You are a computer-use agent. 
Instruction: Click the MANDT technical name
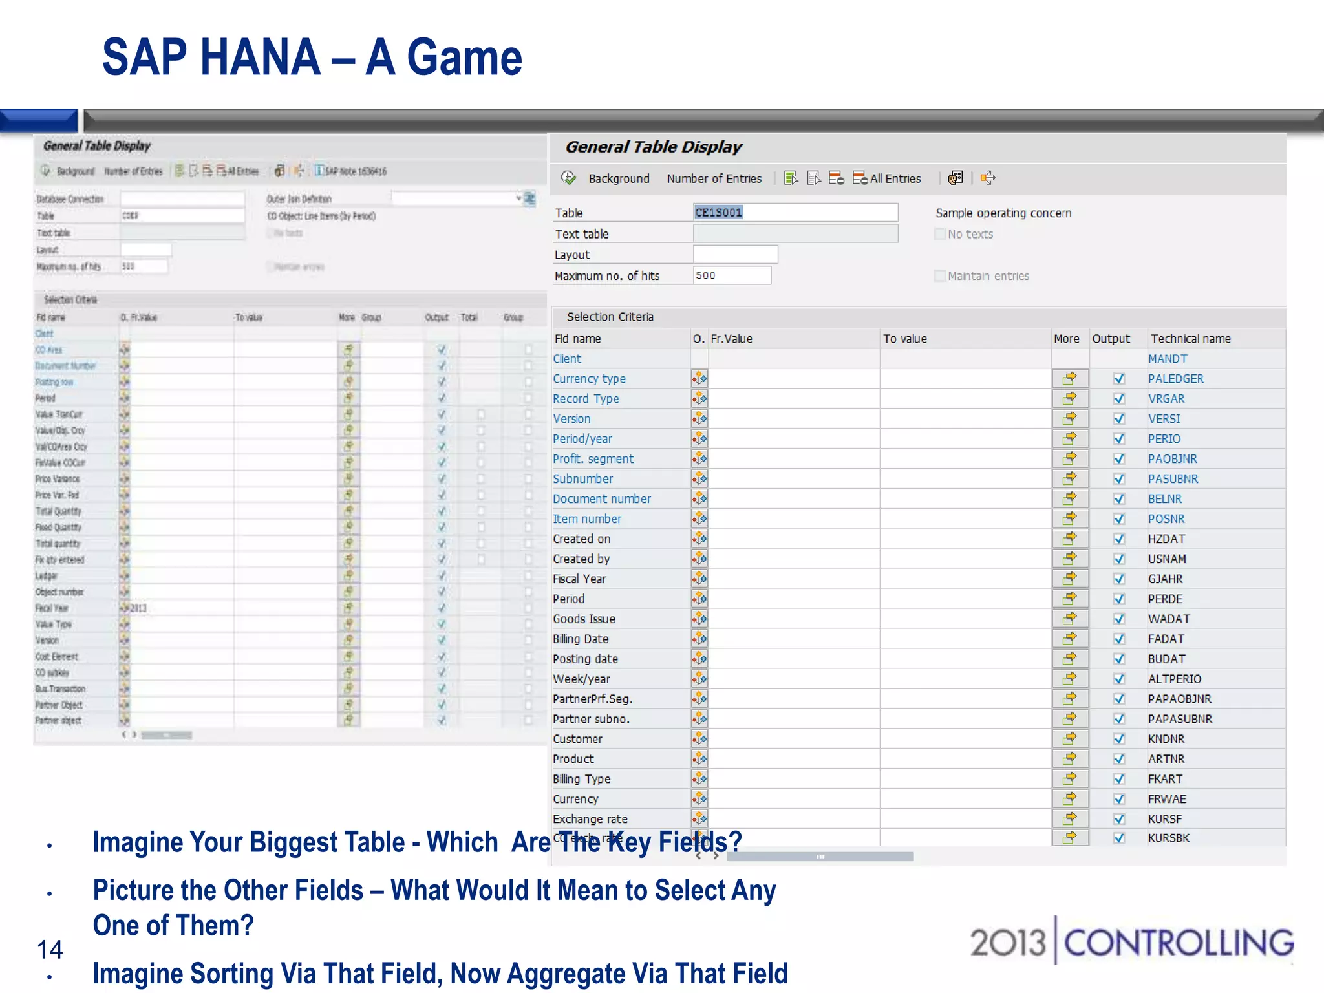[1168, 359]
